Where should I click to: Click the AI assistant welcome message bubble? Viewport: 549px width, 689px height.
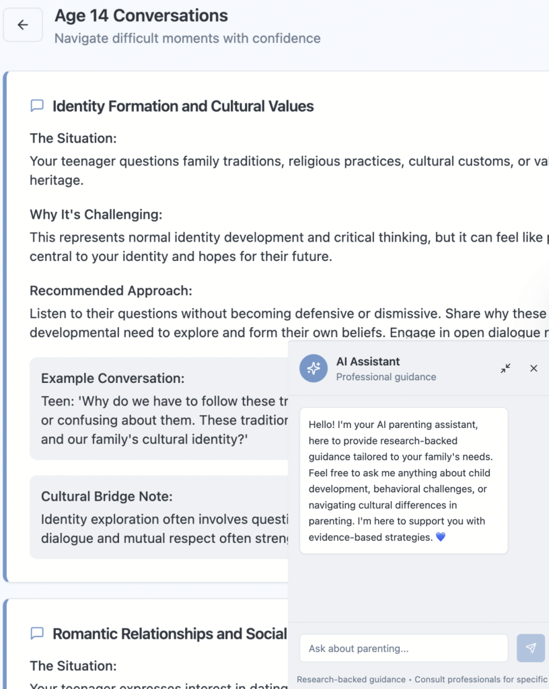point(404,480)
